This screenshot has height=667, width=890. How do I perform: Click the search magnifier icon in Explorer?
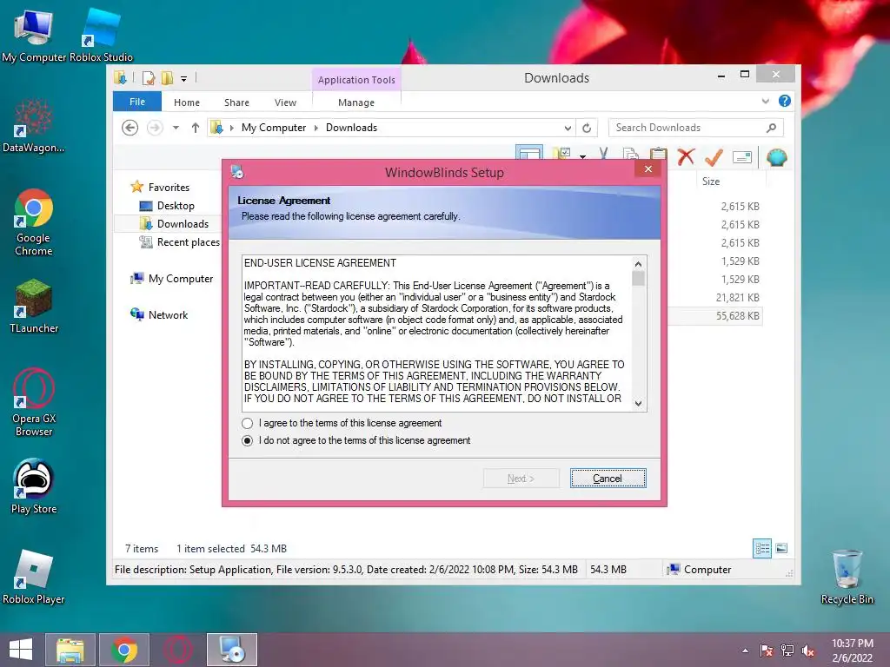(771, 128)
